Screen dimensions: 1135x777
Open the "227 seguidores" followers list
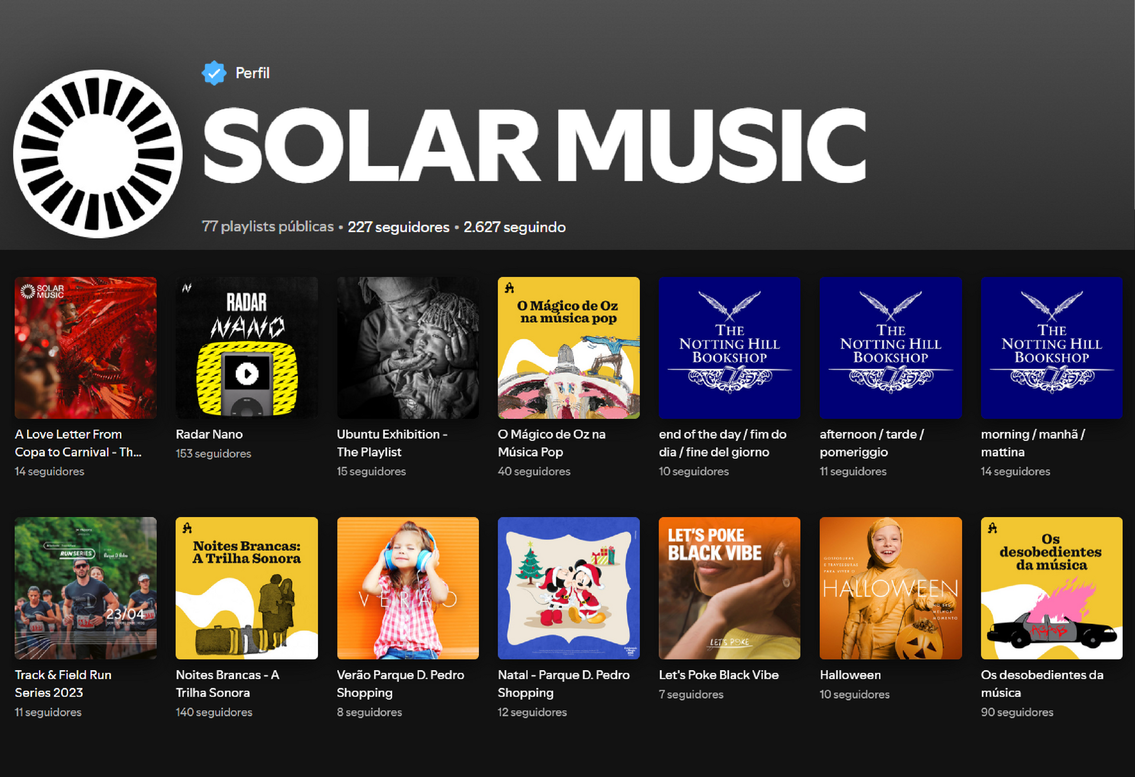coord(398,227)
